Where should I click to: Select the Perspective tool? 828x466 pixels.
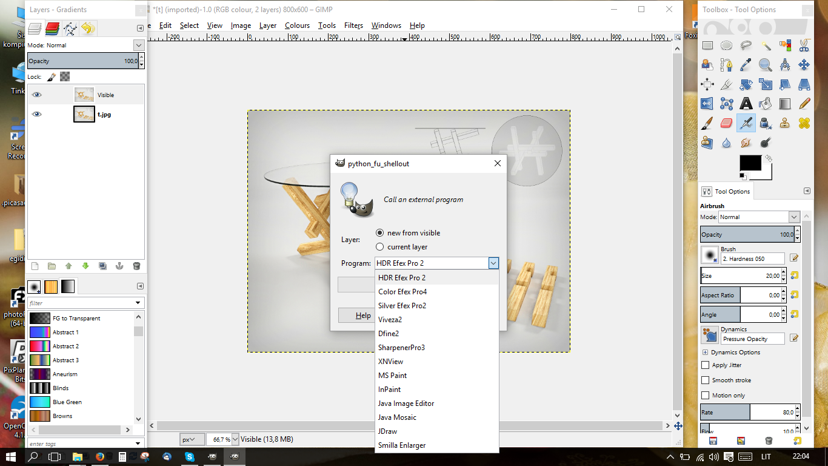point(804,84)
